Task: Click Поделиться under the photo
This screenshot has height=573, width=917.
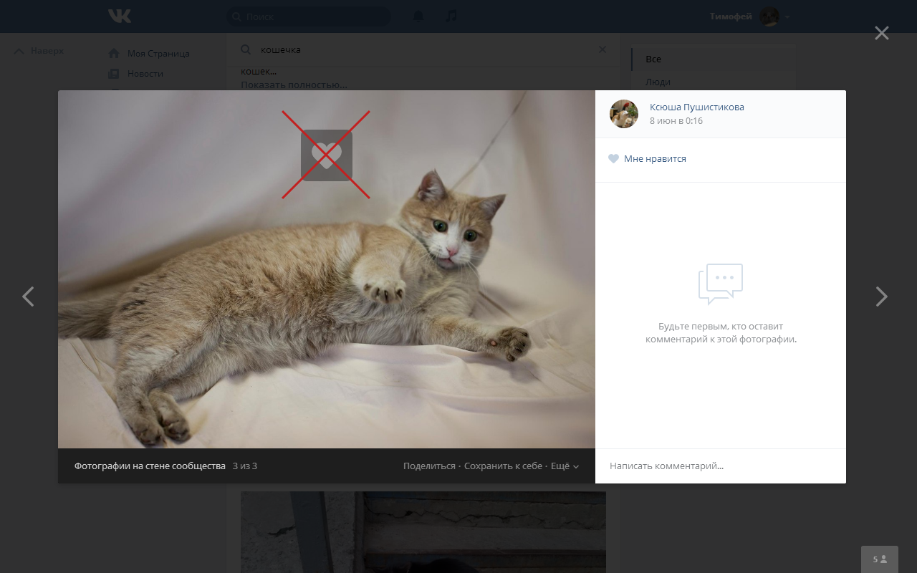Action: tap(429, 466)
